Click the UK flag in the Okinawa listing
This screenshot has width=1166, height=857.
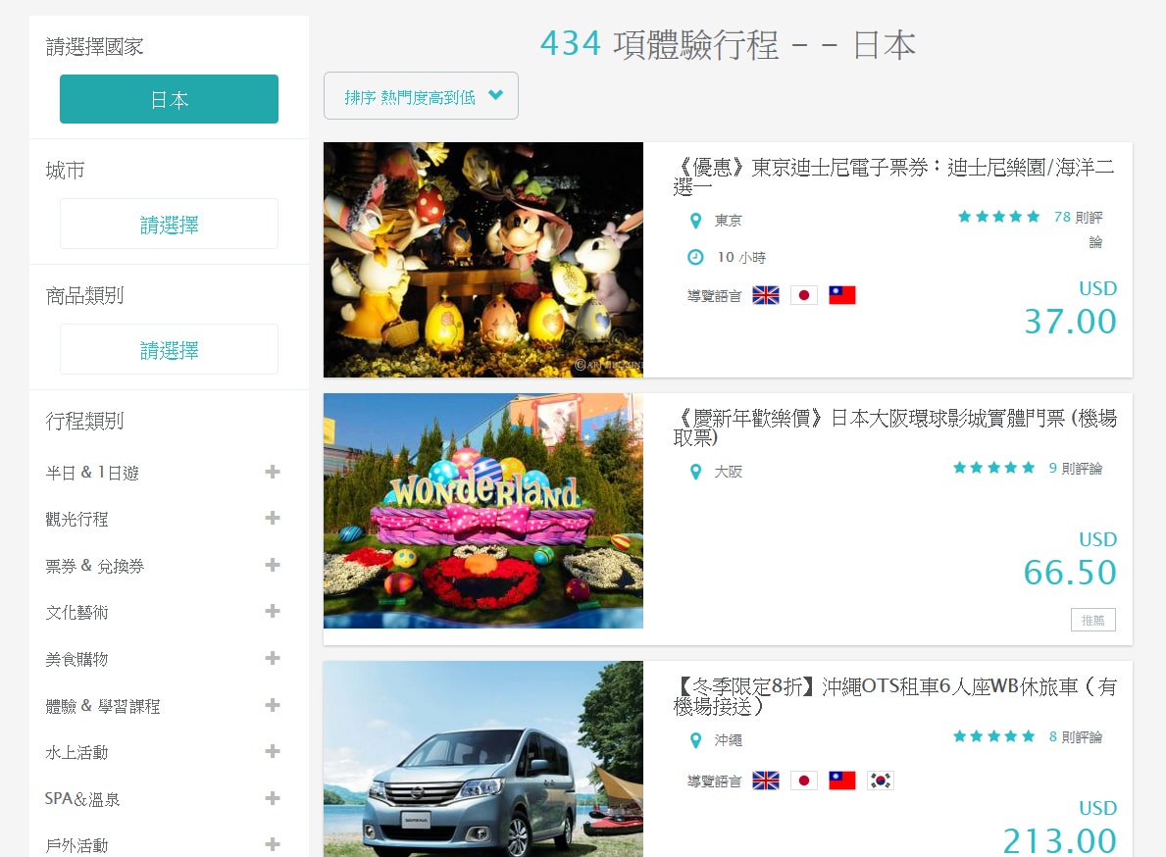(x=766, y=781)
